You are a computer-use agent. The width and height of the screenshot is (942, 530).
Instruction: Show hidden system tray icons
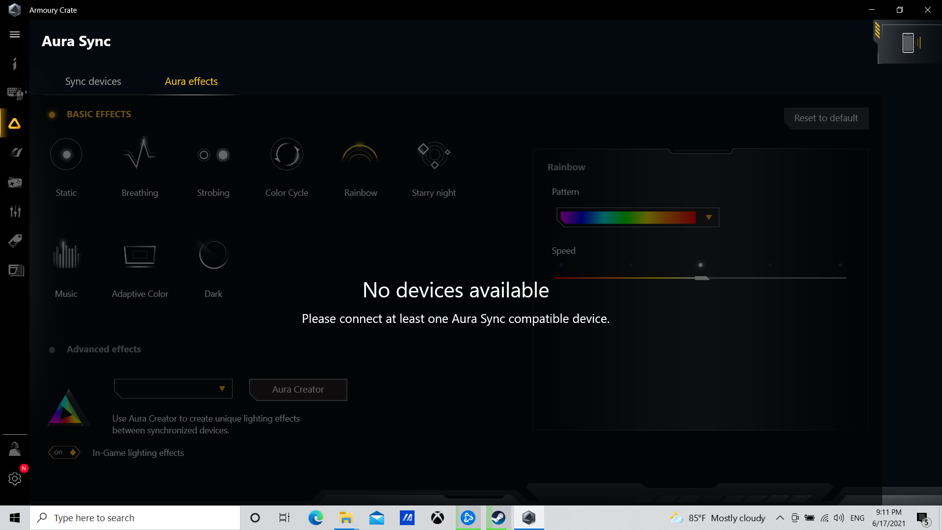780,518
